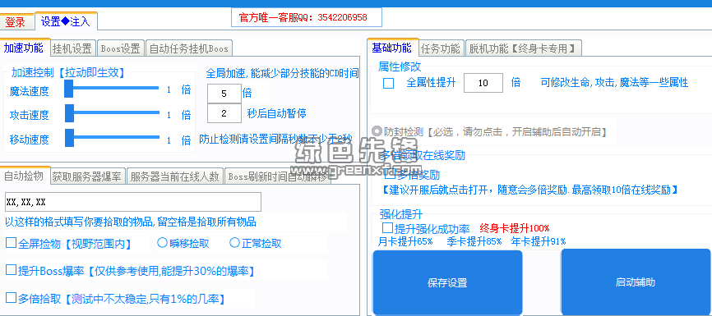Viewport: 712px width, 316px height.
Task: Enable the 全属性提升 checkbox
Action: 388,84
